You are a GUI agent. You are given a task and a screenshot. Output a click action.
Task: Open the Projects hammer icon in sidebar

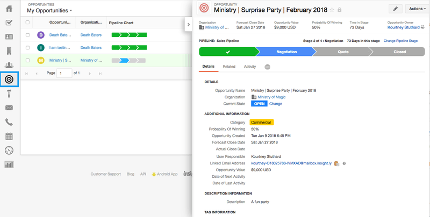point(9,93)
